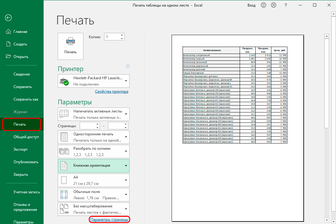This screenshot has width=336, height=224.
Task: Click the Односторонняя печать sheet icon
Action: [65, 137]
